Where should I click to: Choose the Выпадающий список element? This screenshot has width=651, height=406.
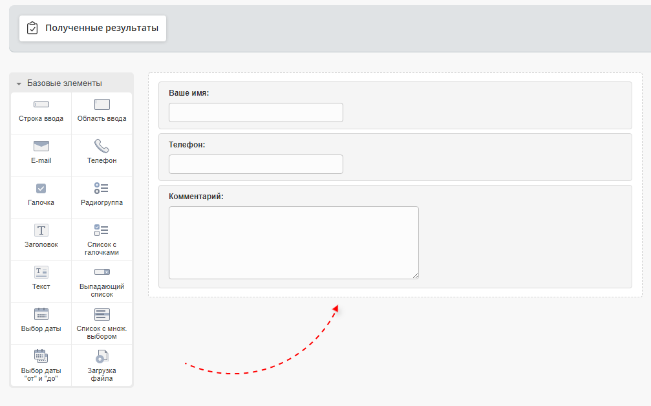pos(101,272)
